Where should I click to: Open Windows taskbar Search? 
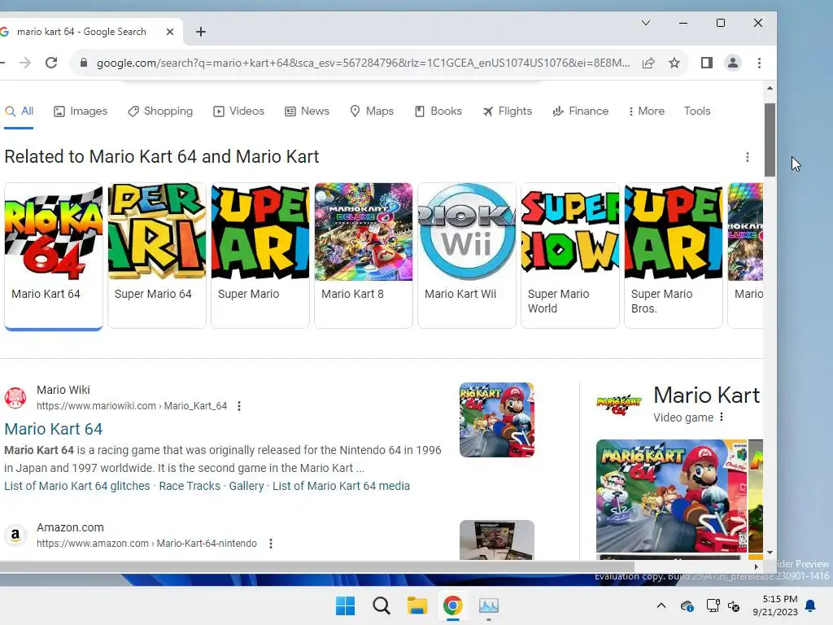(382, 605)
